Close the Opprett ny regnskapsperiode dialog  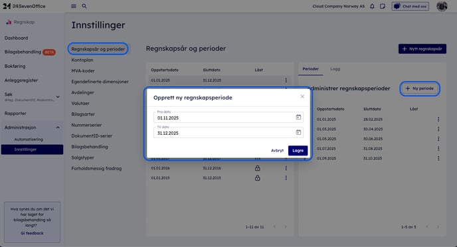coord(302,96)
